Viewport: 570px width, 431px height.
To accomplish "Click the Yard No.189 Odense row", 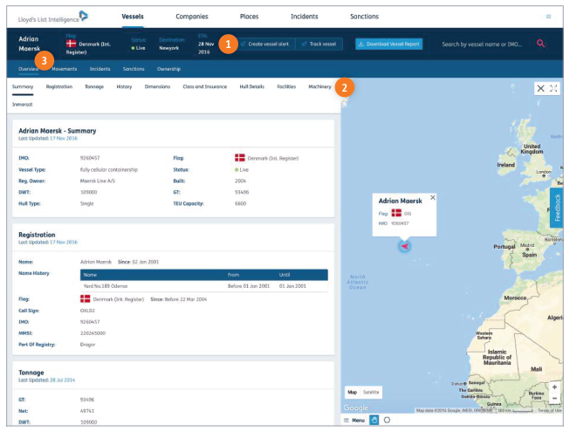I will [x=204, y=286].
